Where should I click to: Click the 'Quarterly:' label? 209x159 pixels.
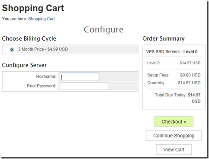pyautogui.click(x=156, y=83)
